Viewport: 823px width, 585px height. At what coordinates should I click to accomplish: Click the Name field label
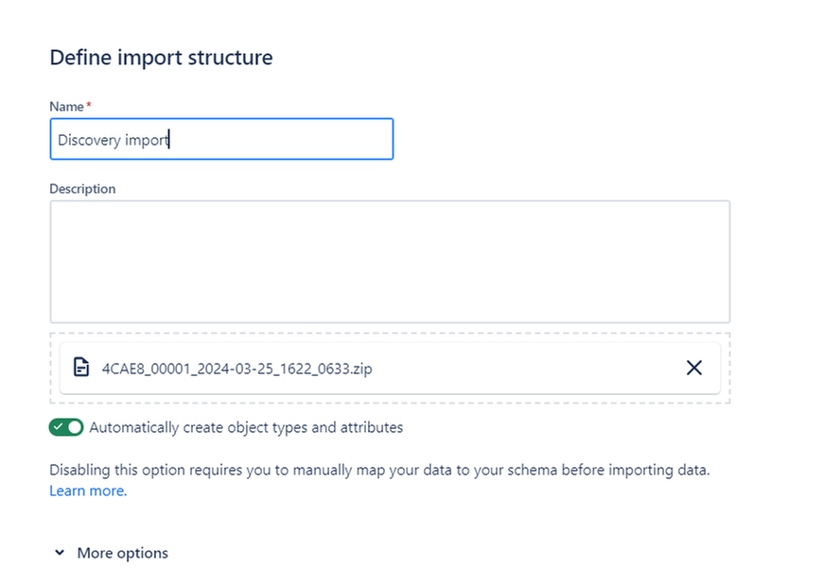click(66, 107)
